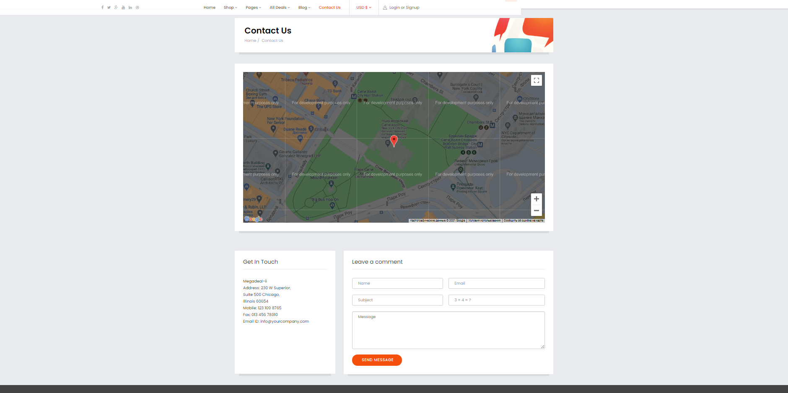Open the LinkedIn social icon

tap(130, 8)
